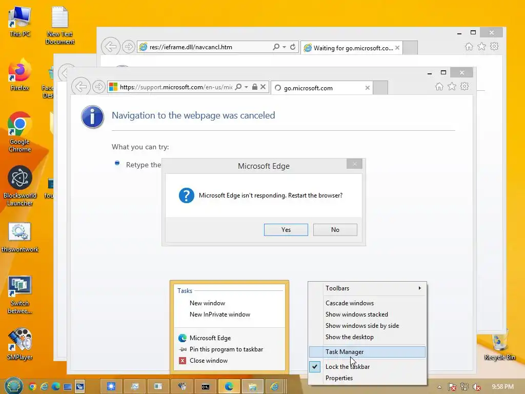Click the Start button orb
The image size is (525, 394).
point(13,386)
